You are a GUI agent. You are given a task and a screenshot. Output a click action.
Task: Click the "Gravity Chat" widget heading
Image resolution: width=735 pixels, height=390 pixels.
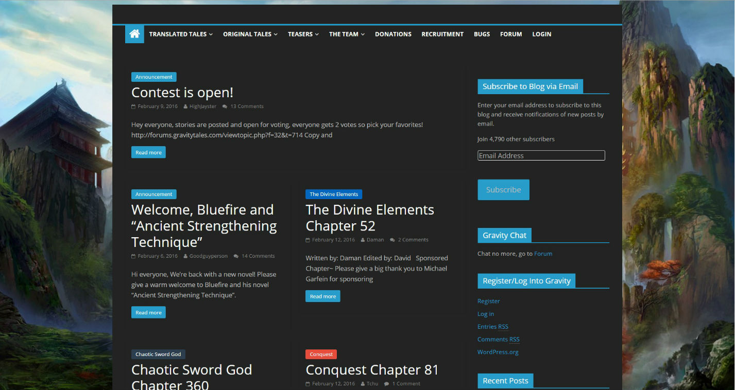504,236
